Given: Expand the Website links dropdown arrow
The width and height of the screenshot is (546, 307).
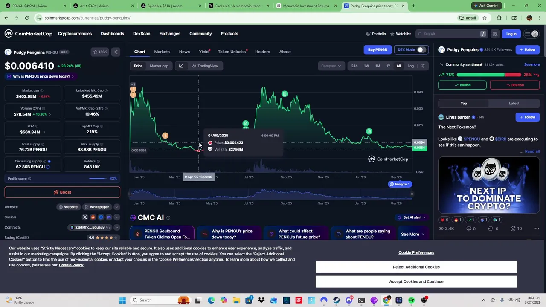Looking at the screenshot, I should click(x=116, y=207).
